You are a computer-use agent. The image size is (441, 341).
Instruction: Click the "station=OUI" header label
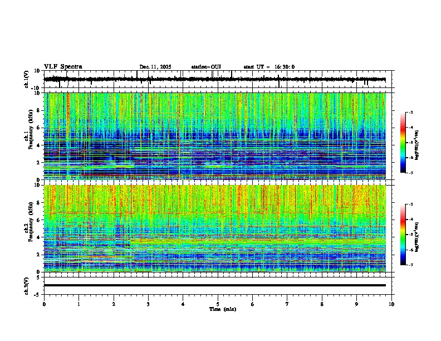pos(206,67)
